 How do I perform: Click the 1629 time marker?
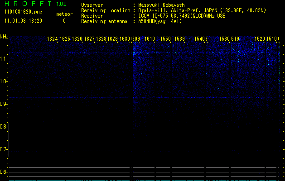pyautogui.click(x=113, y=39)
